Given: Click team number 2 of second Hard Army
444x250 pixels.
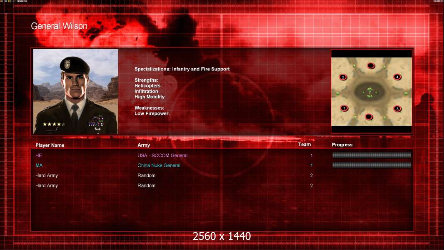Looking at the screenshot, I should coord(312,185).
